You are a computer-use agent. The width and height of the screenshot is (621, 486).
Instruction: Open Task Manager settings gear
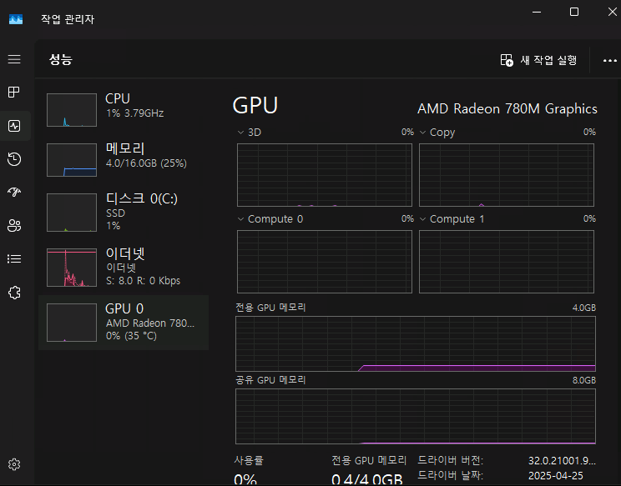14,464
